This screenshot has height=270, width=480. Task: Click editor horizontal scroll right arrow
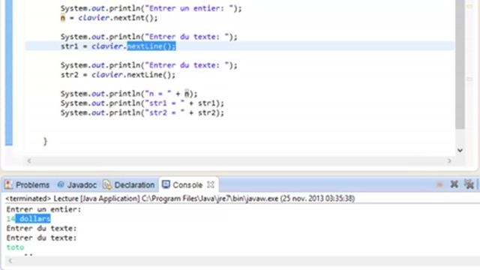coord(449,160)
